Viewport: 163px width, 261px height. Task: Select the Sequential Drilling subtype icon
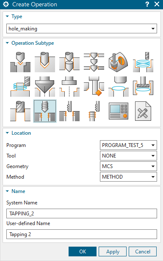pyautogui.click(x=94, y=62)
